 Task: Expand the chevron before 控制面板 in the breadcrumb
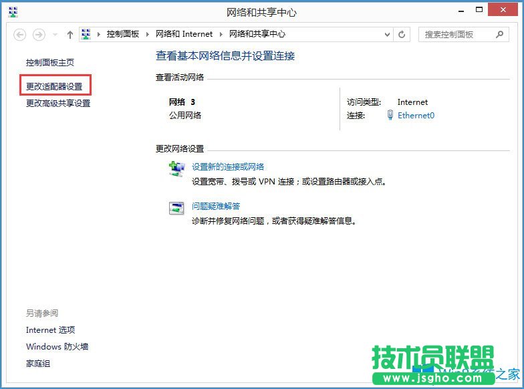click(99, 34)
